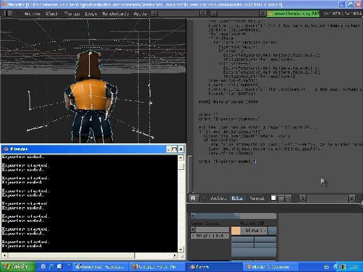Open the text editor Archivo menu
The width and height of the screenshot is (363, 272).
click(x=218, y=198)
